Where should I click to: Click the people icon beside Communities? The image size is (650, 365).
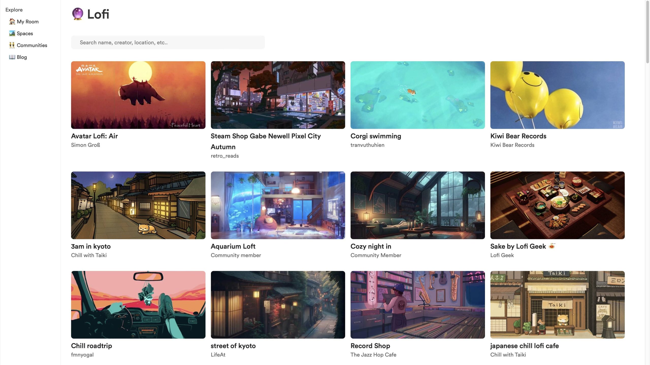(12, 45)
